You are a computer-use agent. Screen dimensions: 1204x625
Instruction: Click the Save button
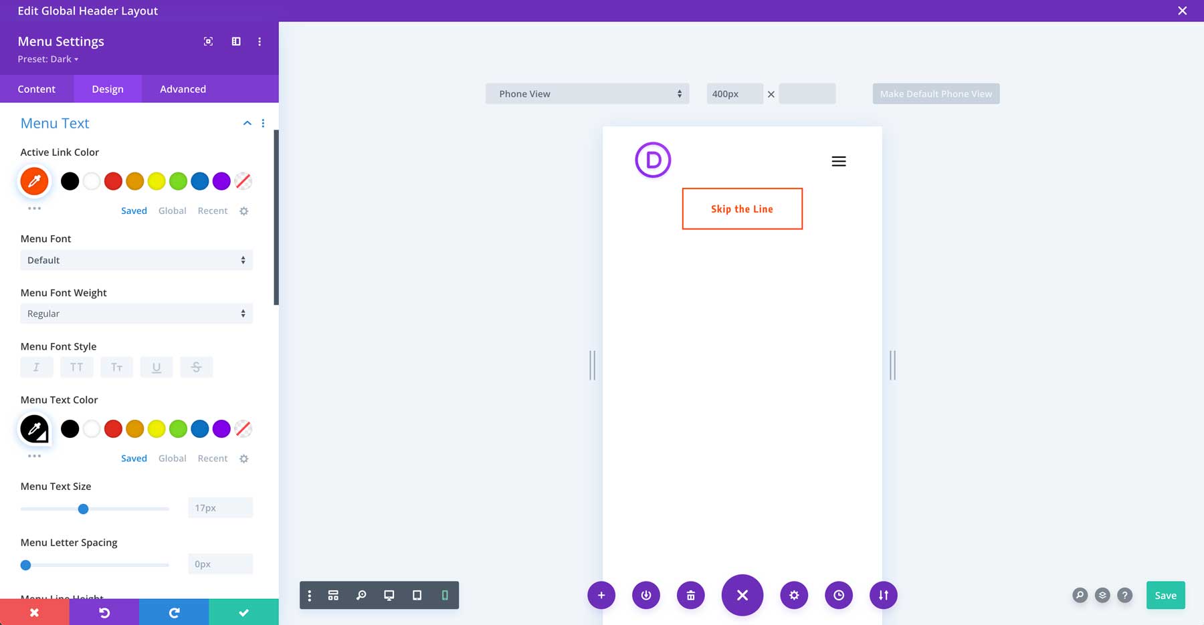[x=1165, y=595]
